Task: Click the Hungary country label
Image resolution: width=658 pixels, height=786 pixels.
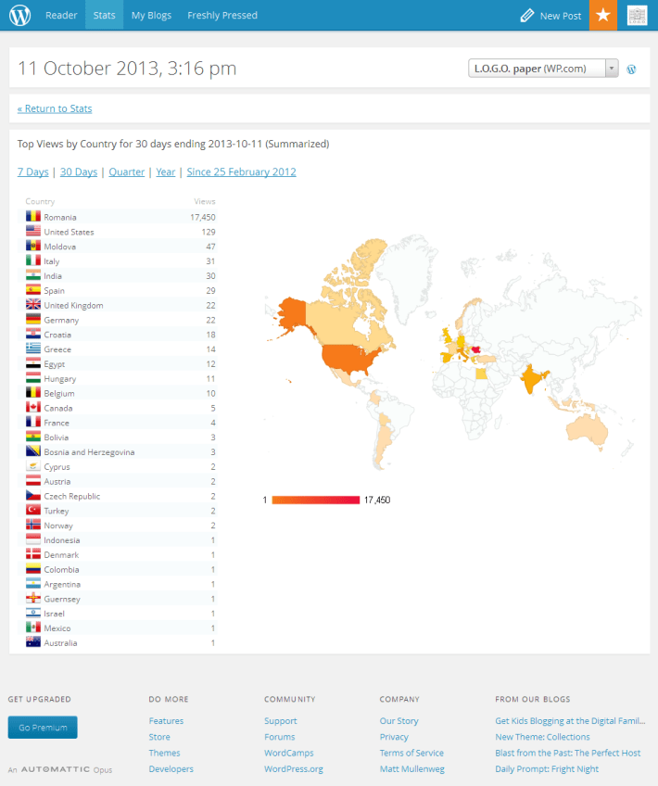Action: pos(59,378)
